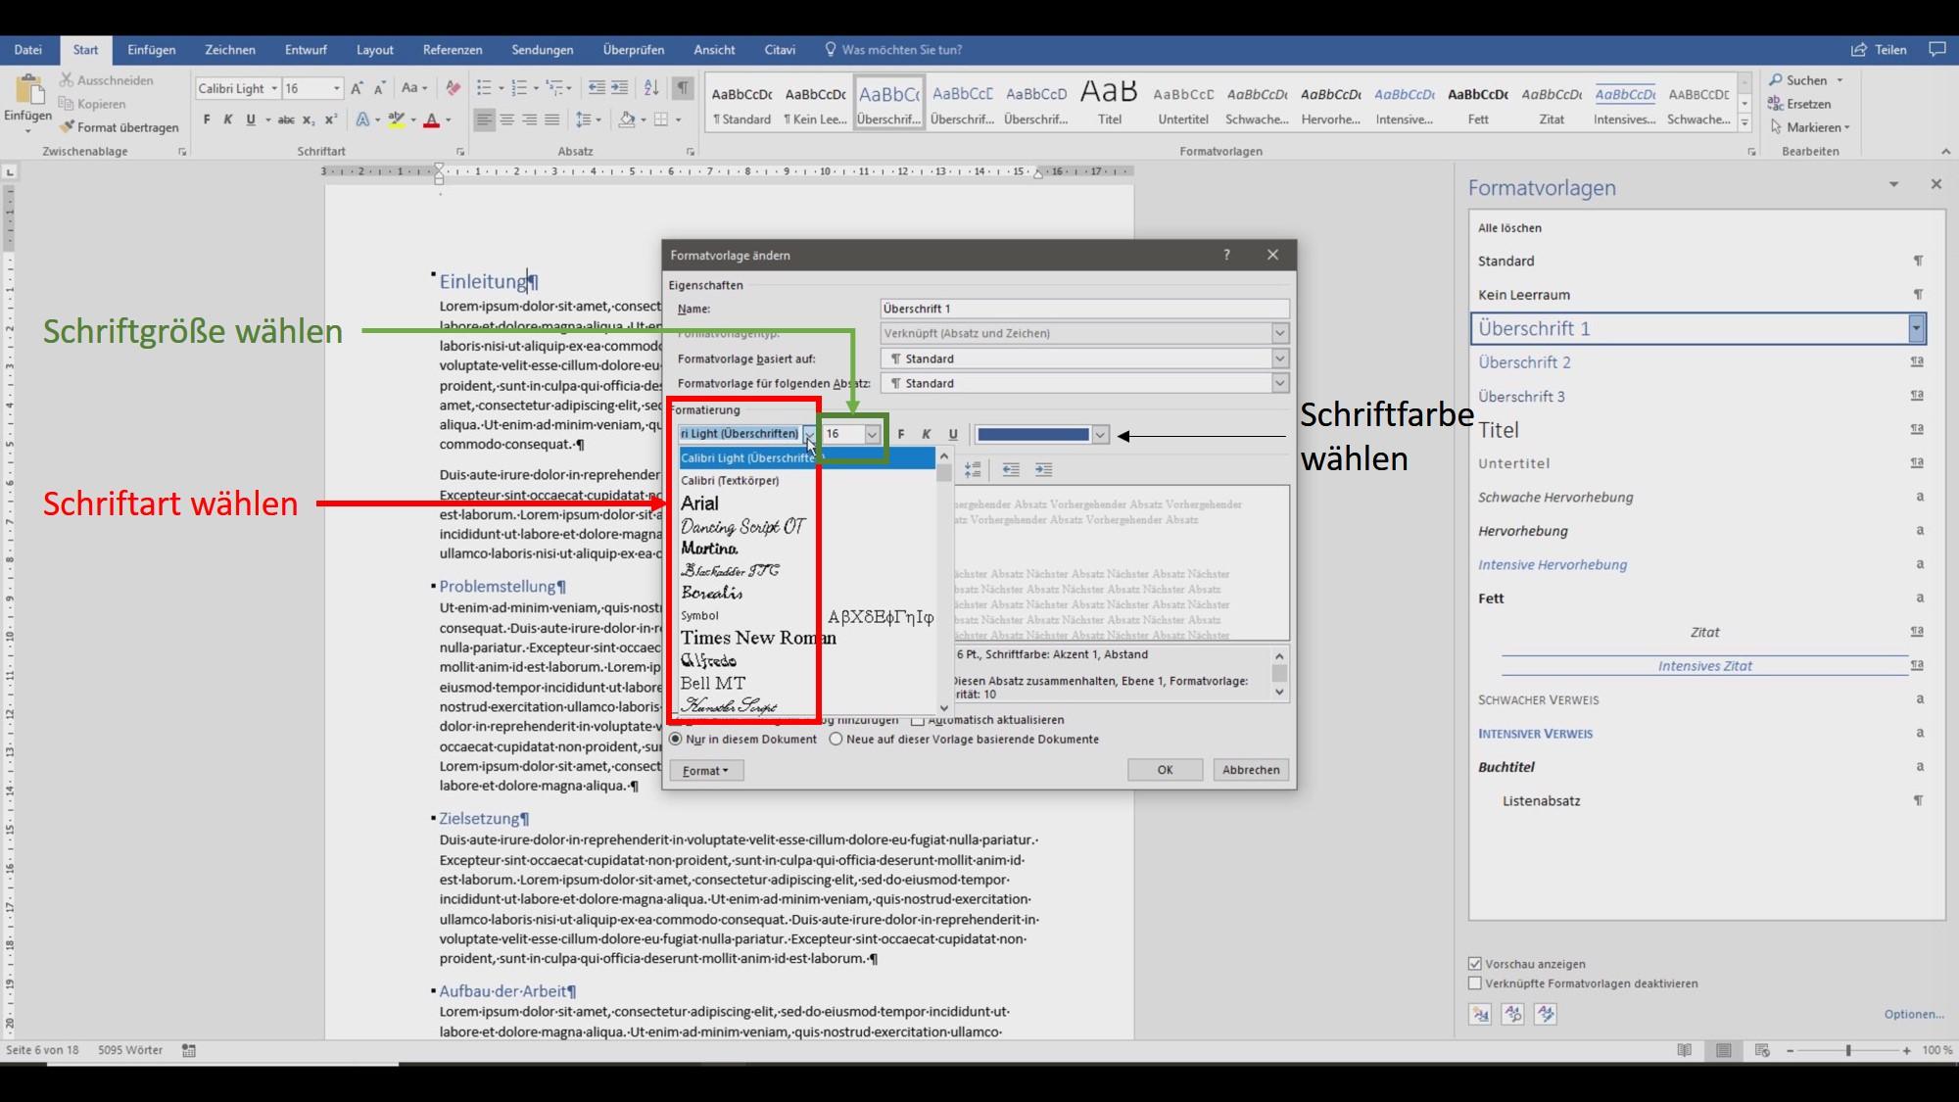This screenshot has width=1959, height=1102.
Task: Open Suchen search tool
Action: [x=1806, y=80]
